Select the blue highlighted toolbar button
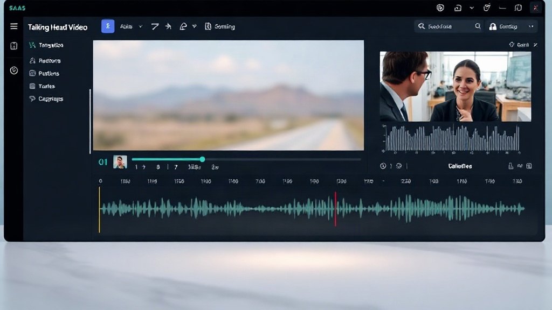The height and width of the screenshot is (310, 552). [108, 26]
